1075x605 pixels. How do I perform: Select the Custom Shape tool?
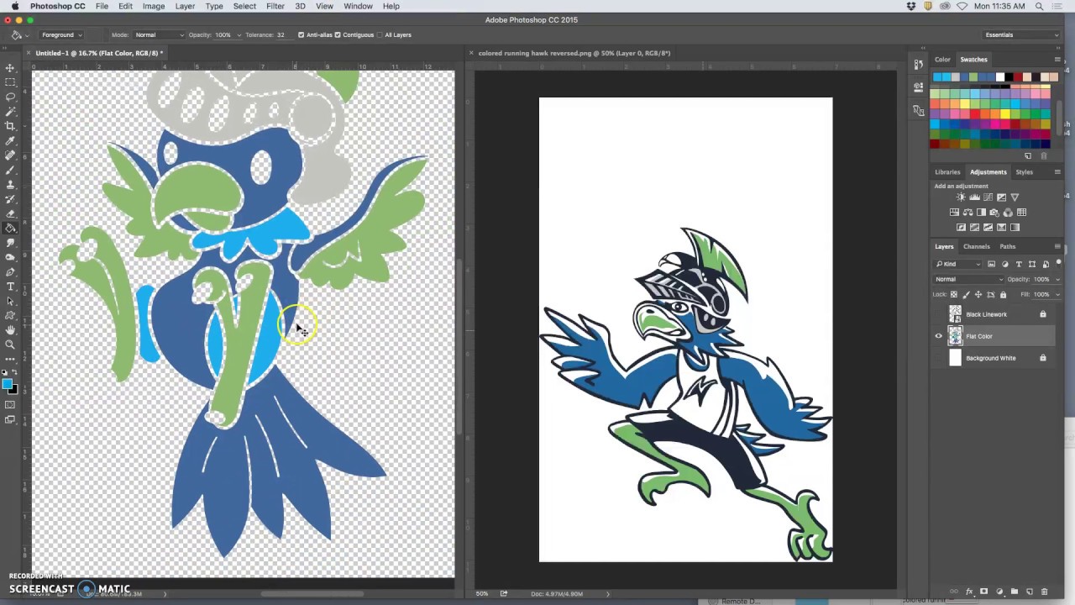point(10,316)
